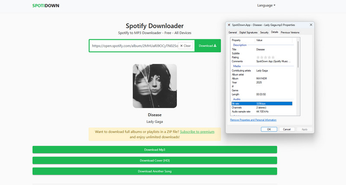Screen dimensions: 346x185
Task: Click the Comments value 'SpotiDown.App'
Action: 273,61
